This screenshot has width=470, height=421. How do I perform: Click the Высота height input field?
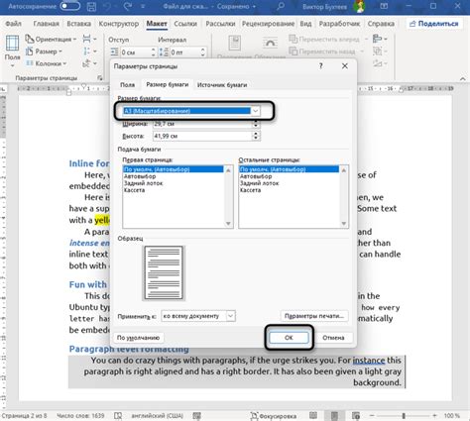pos(202,136)
